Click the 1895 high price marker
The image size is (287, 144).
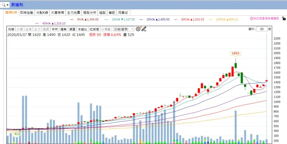tap(235, 53)
